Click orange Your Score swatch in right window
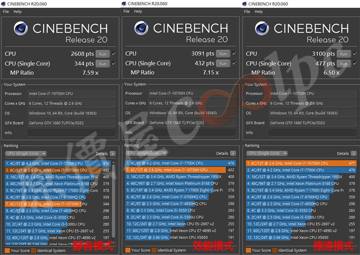The width and height of the screenshot is (360, 255). pyautogui.click(x=248, y=251)
